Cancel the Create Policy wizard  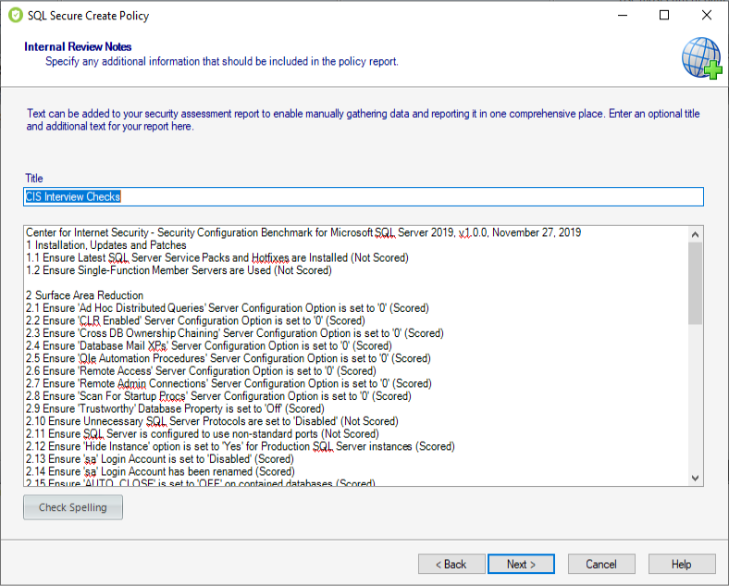(601, 564)
